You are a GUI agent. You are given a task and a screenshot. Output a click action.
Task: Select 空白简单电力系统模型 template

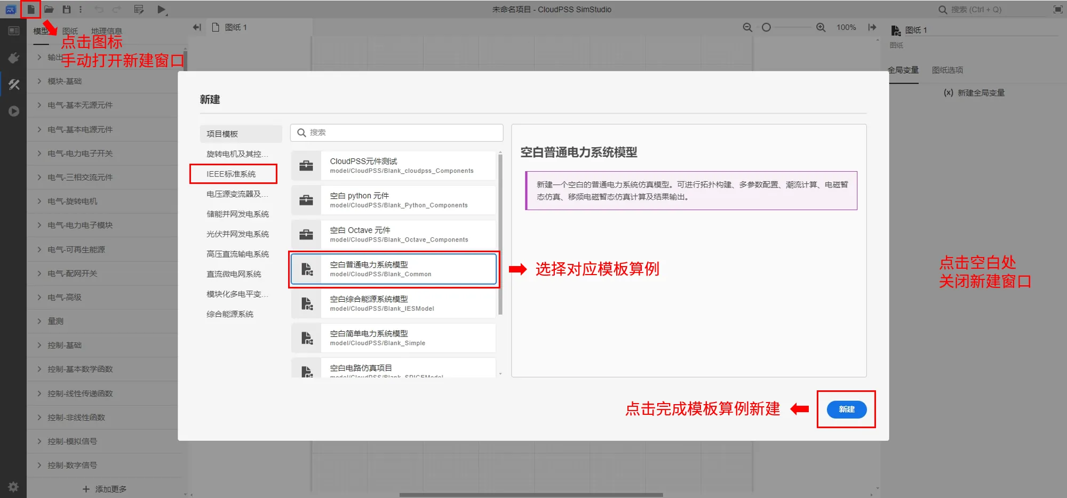tap(394, 338)
